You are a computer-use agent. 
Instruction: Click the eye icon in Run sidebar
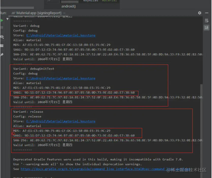pos(2,37)
